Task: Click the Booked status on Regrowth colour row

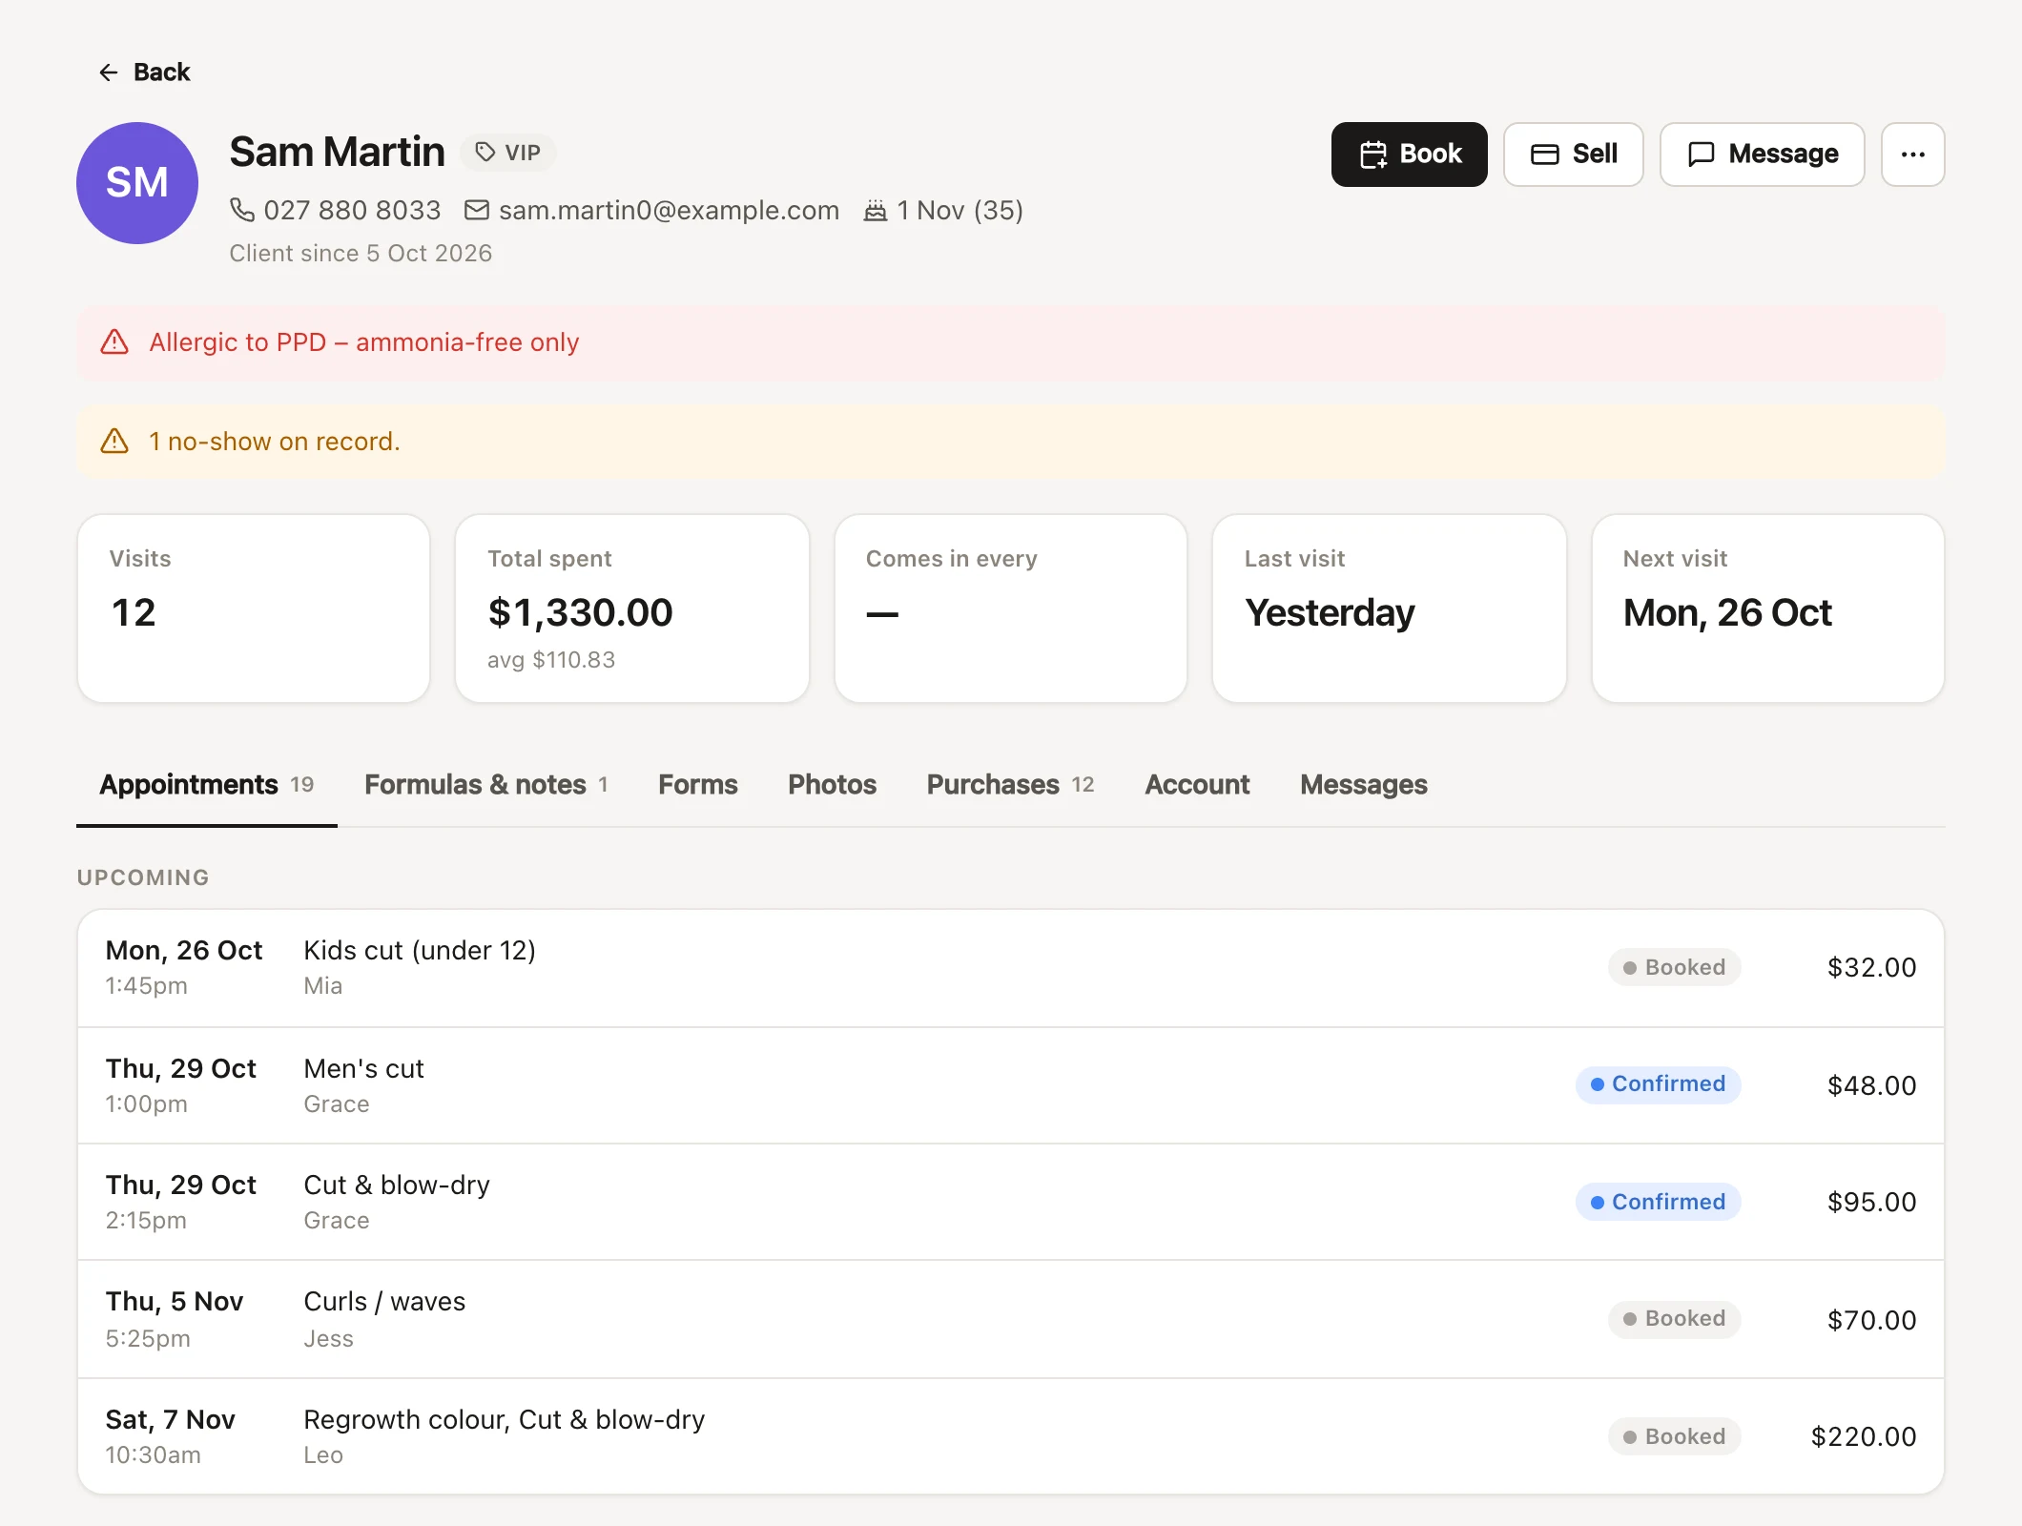Action: pos(1675,1436)
